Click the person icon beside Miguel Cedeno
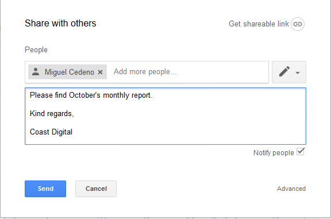This screenshot has height=219, width=331. pos(36,72)
